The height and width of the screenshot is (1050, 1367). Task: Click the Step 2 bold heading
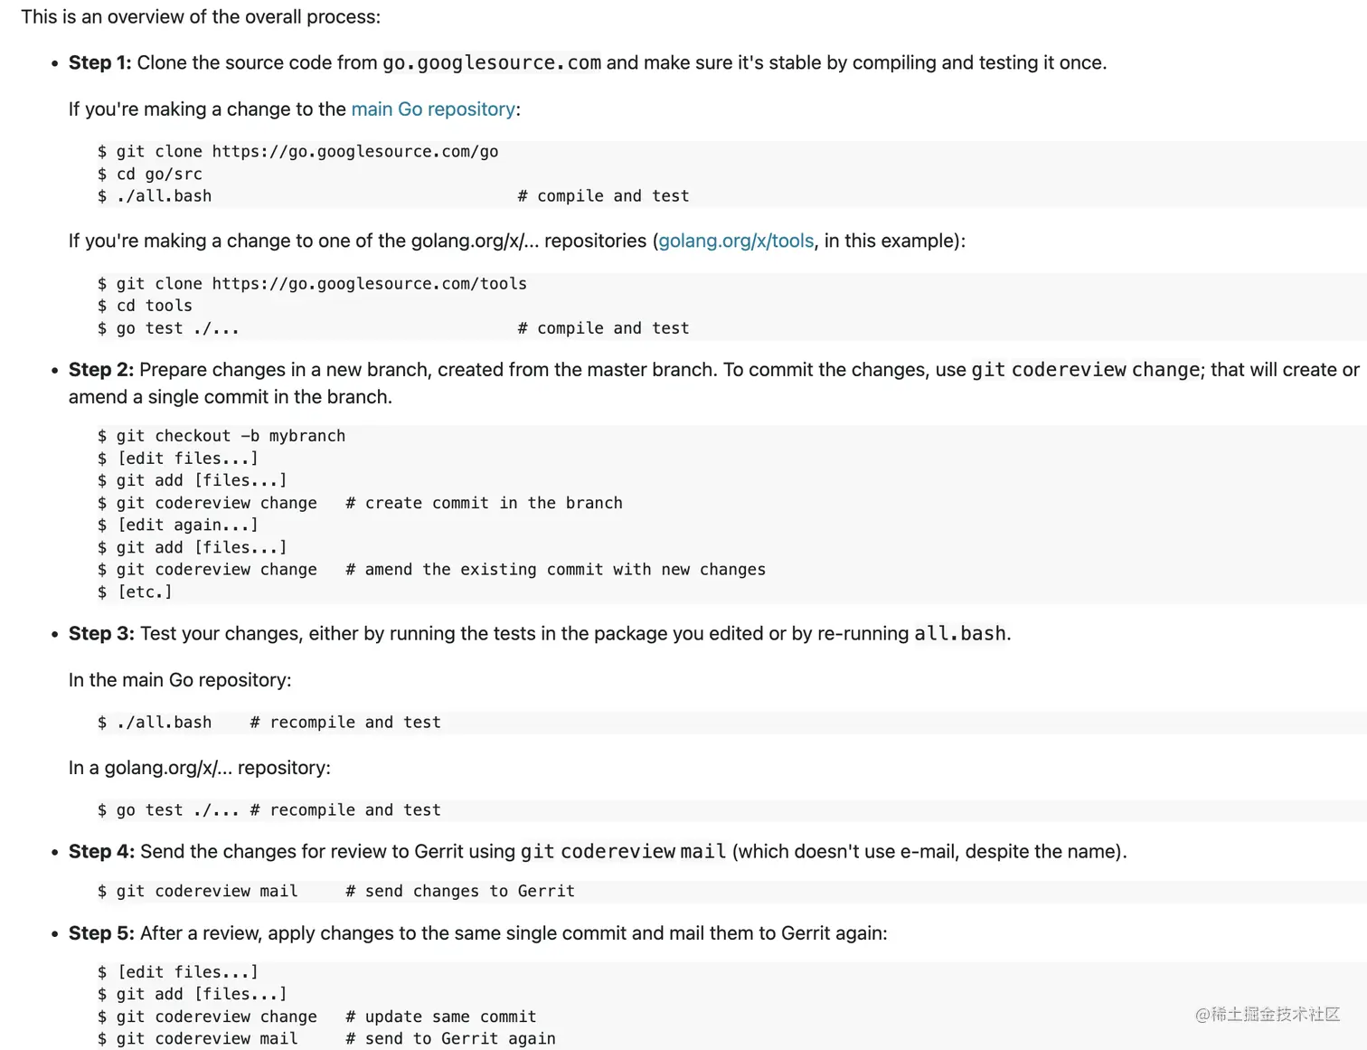(101, 370)
